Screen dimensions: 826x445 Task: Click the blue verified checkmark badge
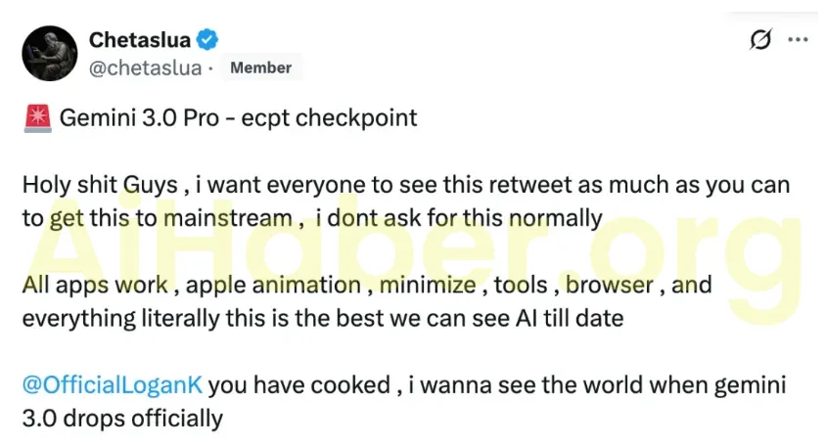point(207,40)
